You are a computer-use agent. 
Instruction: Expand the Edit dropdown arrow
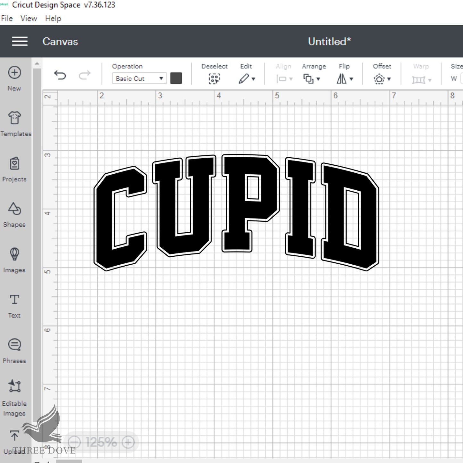(253, 79)
